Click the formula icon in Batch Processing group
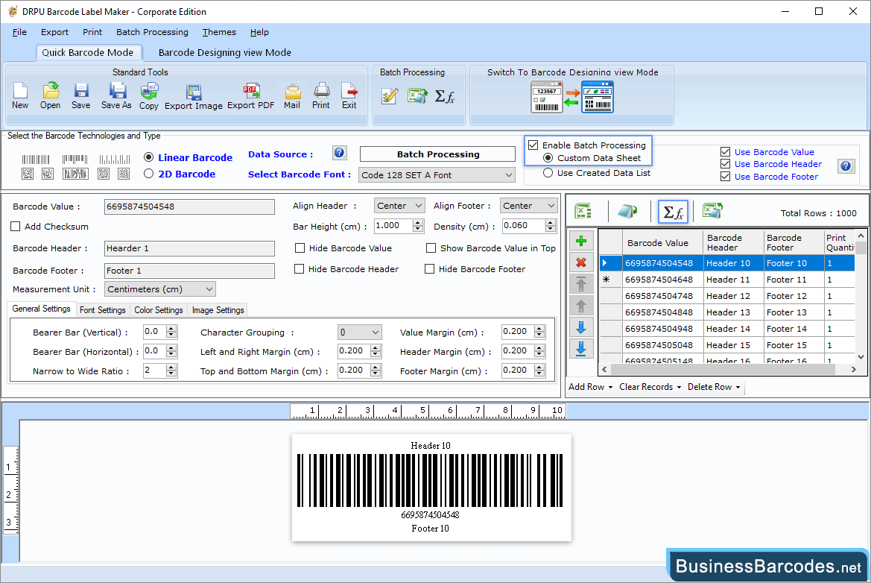The height and width of the screenshot is (583, 871). coord(445,96)
